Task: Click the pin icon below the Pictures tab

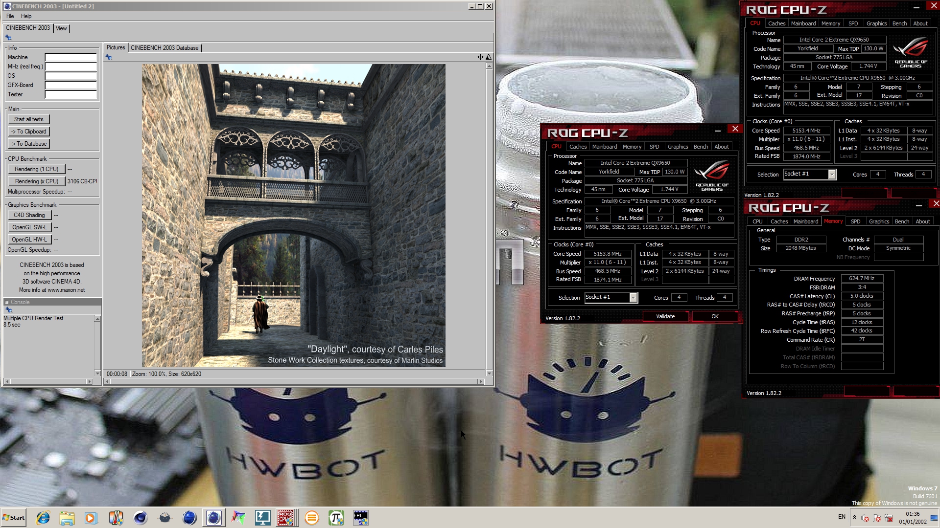Action: click(x=109, y=57)
